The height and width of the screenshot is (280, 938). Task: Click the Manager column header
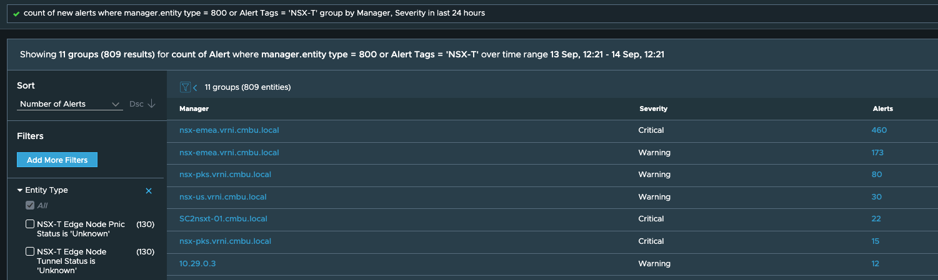click(194, 109)
